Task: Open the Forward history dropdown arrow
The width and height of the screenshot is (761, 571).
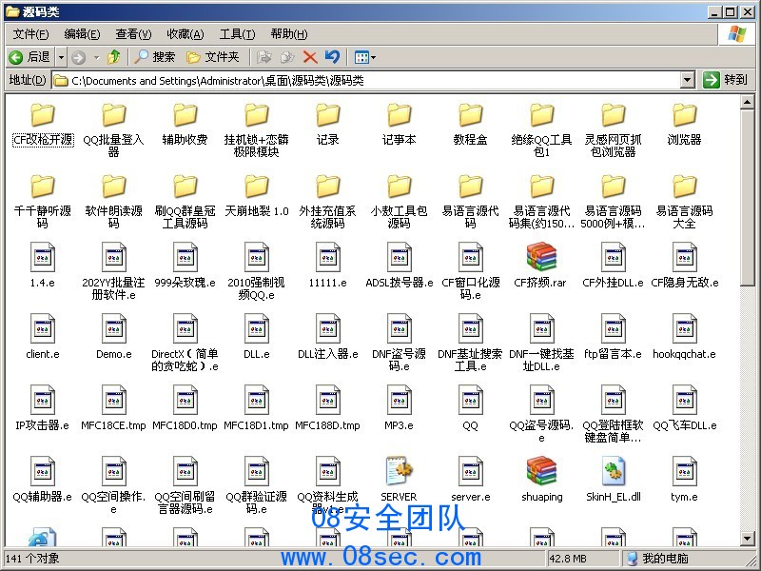Action: pos(96,57)
